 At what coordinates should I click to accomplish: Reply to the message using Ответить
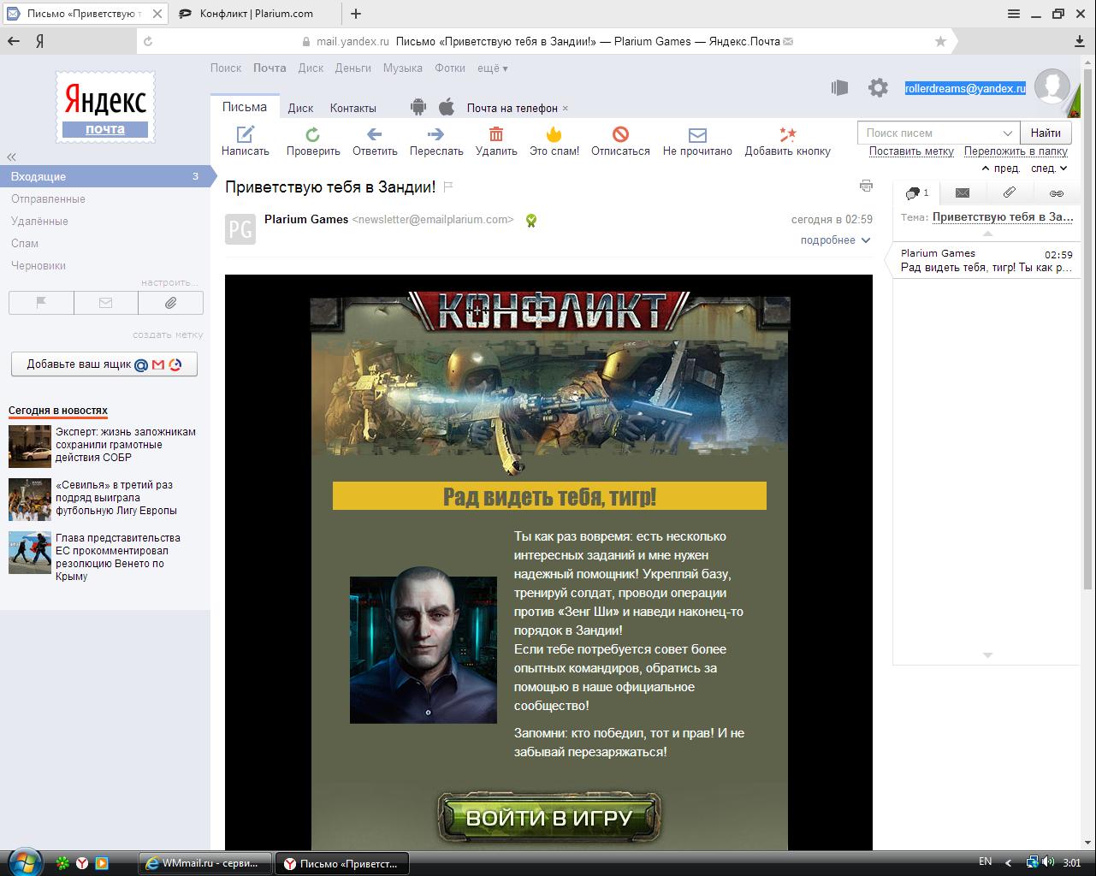coord(375,141)
